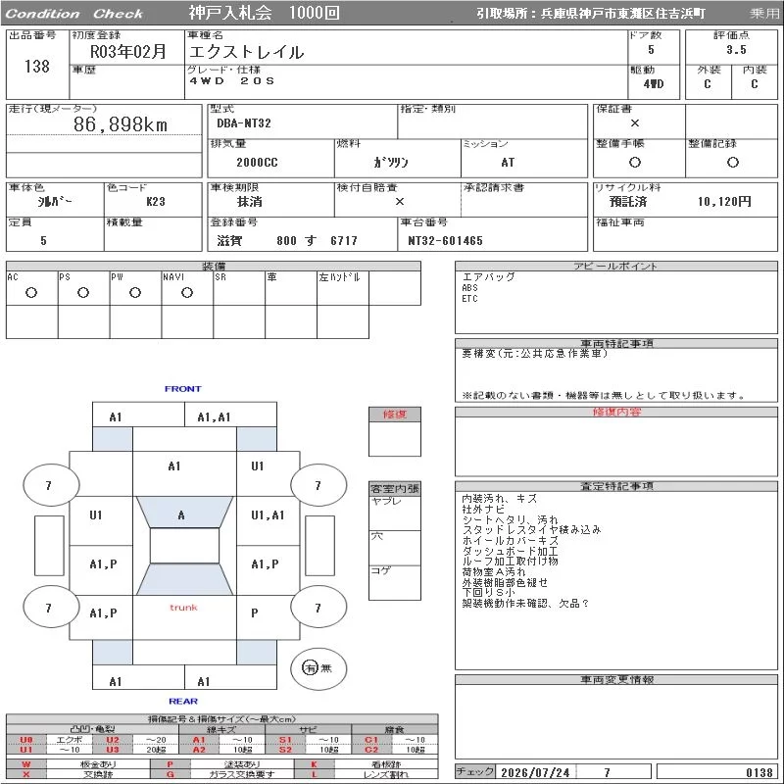
Task: Click the recycle fee 10,120円
Action: (724, 202)
